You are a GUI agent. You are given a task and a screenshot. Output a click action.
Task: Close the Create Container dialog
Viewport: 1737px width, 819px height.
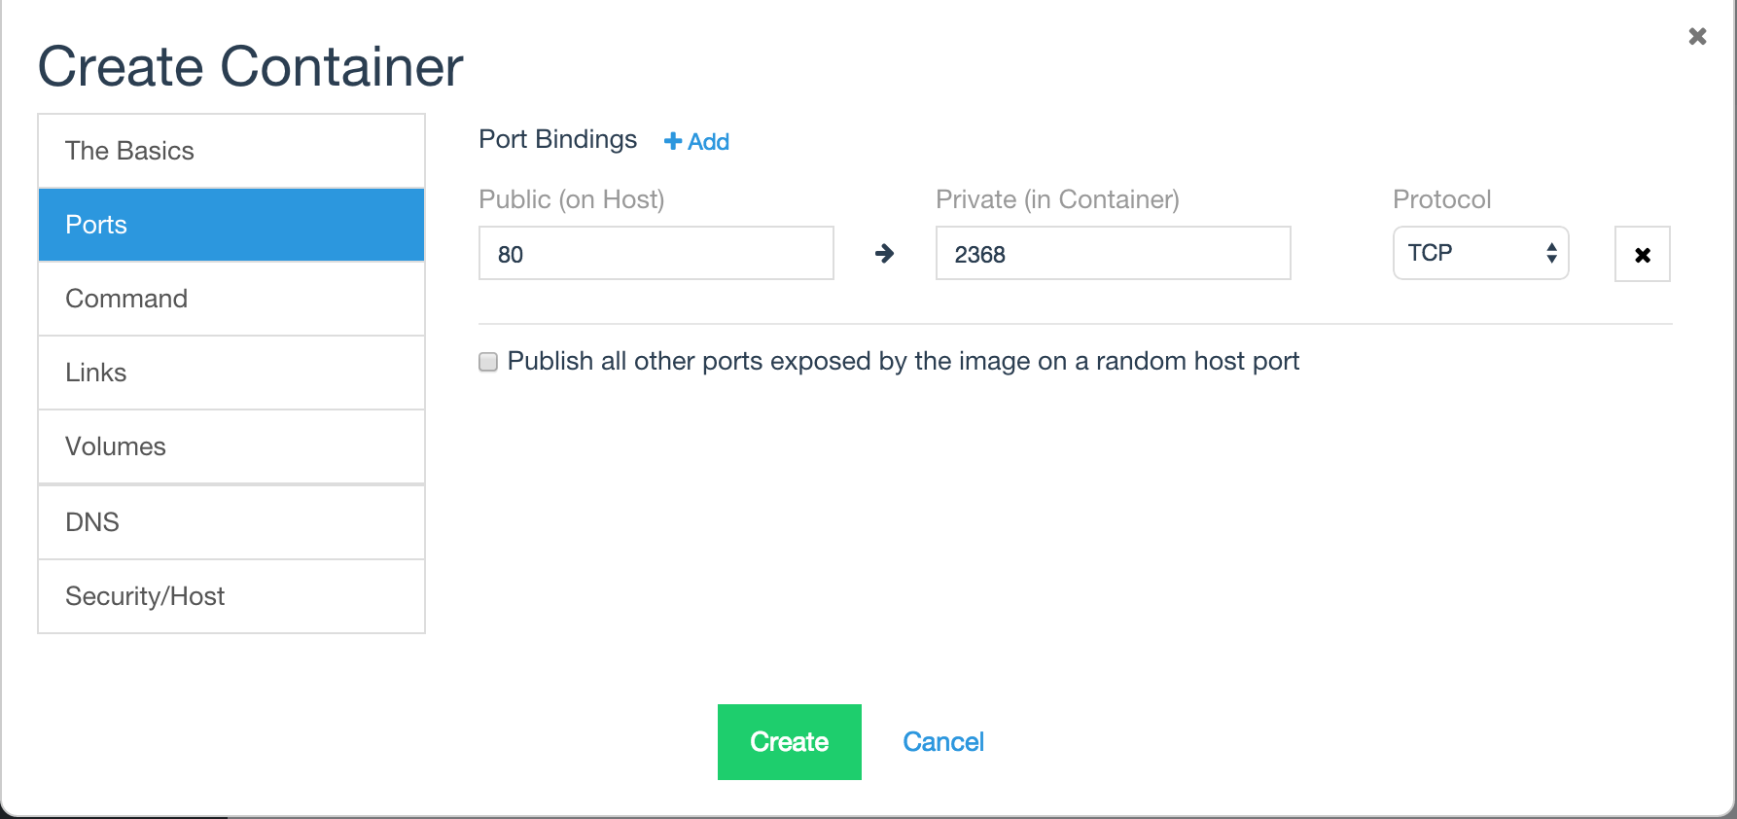(x=1697, y=36)
